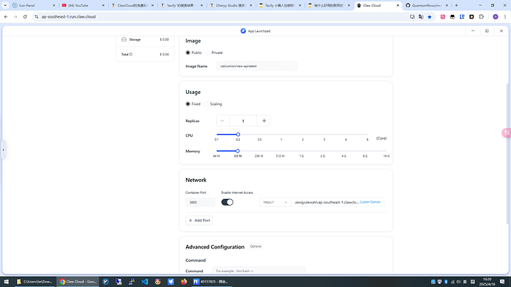The height and width of the screenshot is (287, 511).
Task: Click the CPU slider handle
Action: (238, 135)
